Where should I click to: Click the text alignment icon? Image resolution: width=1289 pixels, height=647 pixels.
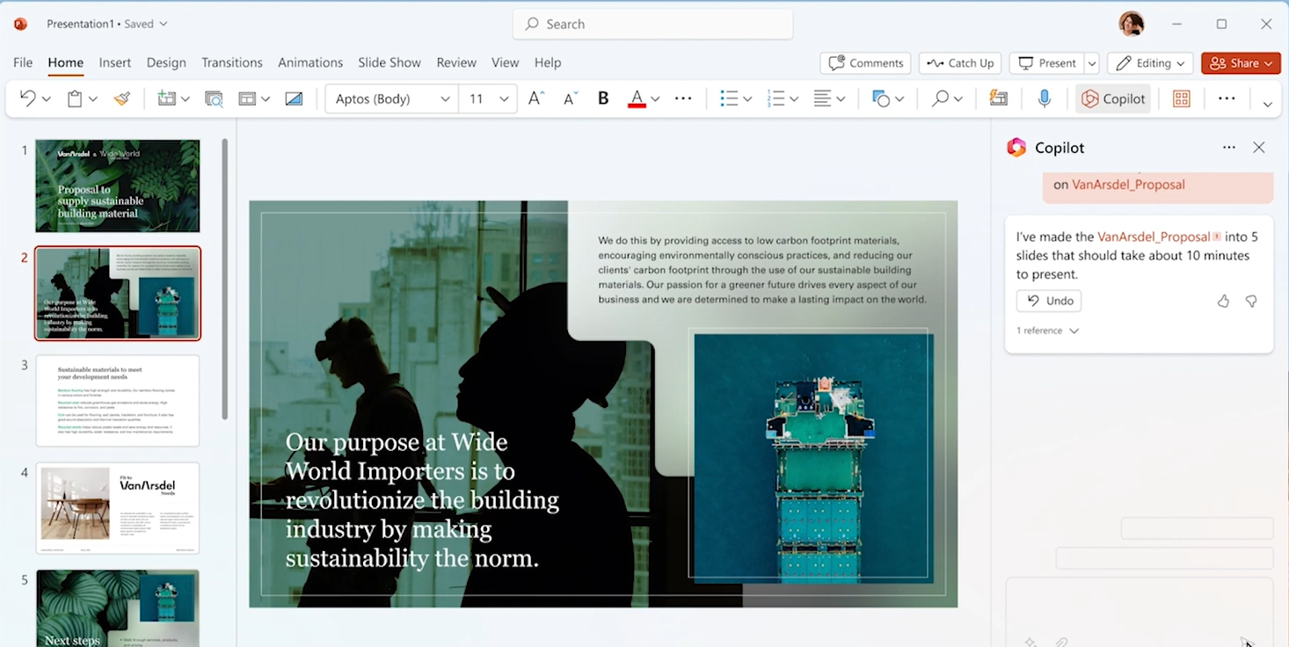[x=822, y=98]
